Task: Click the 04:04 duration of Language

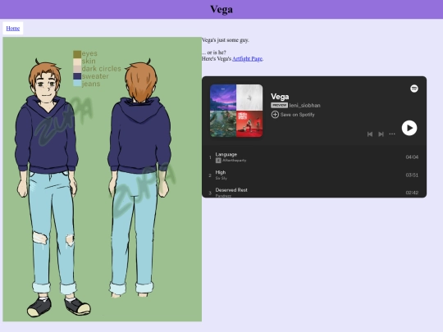Action: (412, 157)
